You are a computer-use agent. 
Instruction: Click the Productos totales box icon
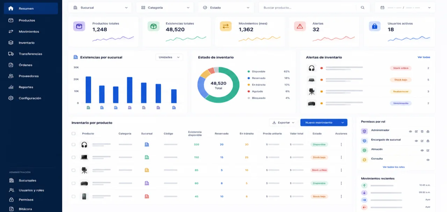click(79, 26)
